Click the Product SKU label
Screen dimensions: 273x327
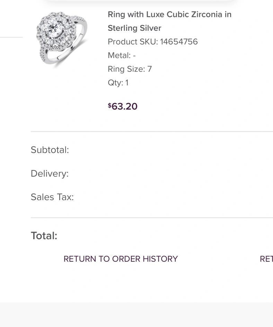point(133,42)
